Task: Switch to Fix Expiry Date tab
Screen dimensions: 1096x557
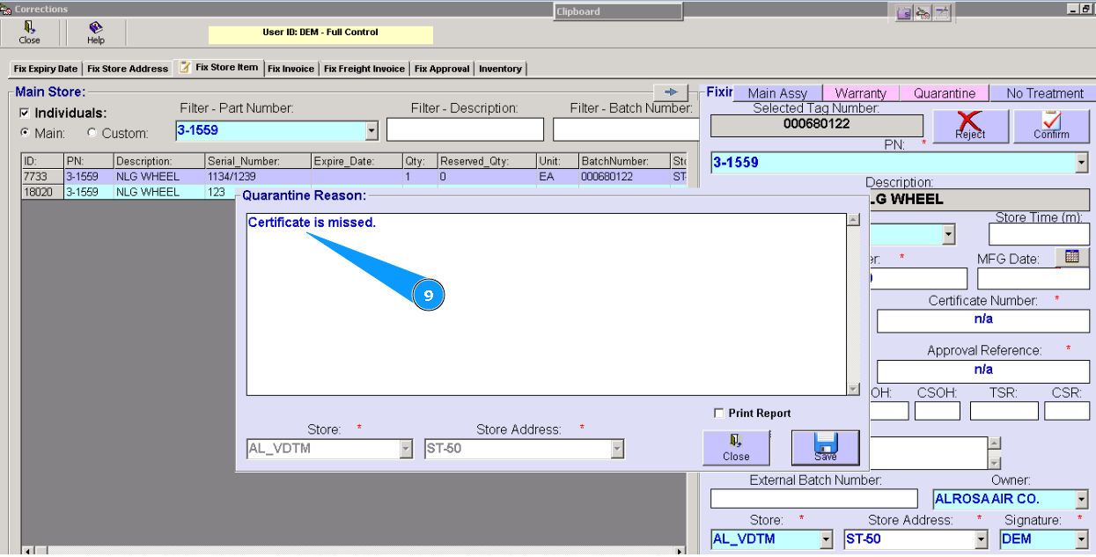Action: [46, 69]
